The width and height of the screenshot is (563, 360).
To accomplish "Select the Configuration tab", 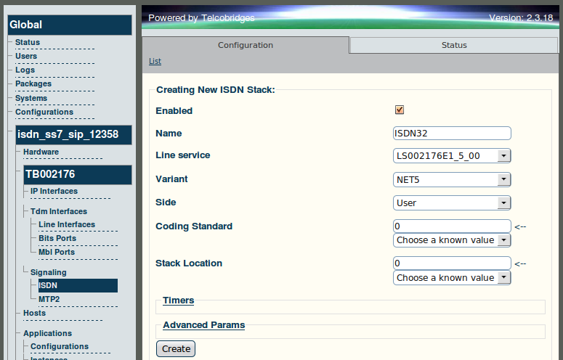I will (x=246, y=45).
